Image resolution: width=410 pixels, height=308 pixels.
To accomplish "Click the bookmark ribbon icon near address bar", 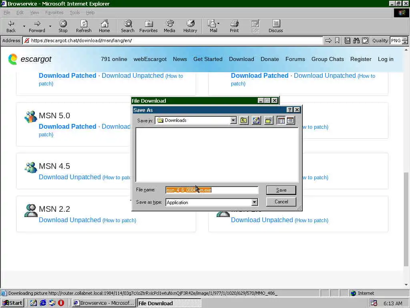I will point(337,41).
